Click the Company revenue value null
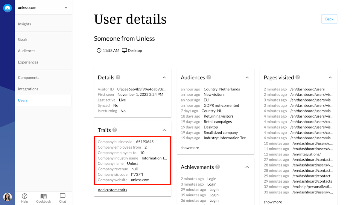 (x=135, y=169)
